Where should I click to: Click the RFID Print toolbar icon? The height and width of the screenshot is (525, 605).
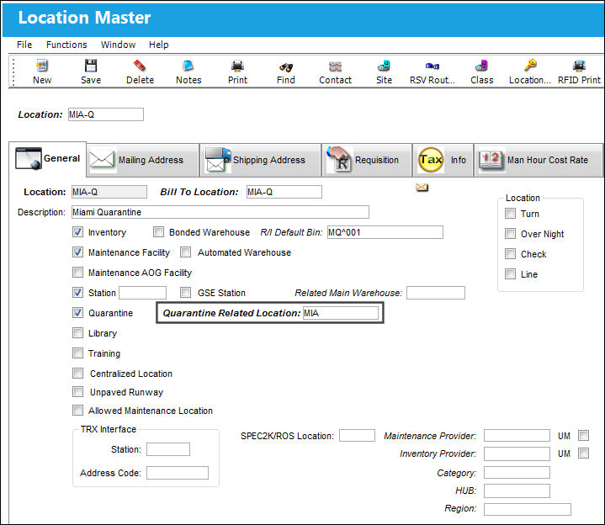click(x=579, y=66)
